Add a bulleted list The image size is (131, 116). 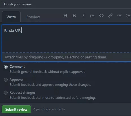119,16
